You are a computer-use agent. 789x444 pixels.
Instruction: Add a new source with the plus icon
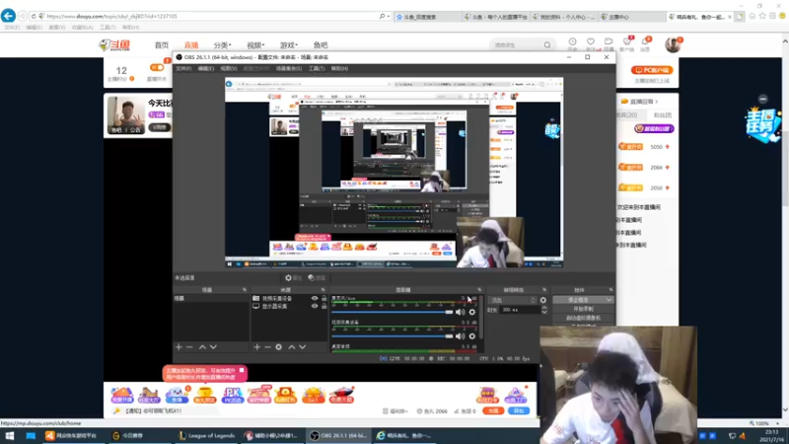point(256,347)
